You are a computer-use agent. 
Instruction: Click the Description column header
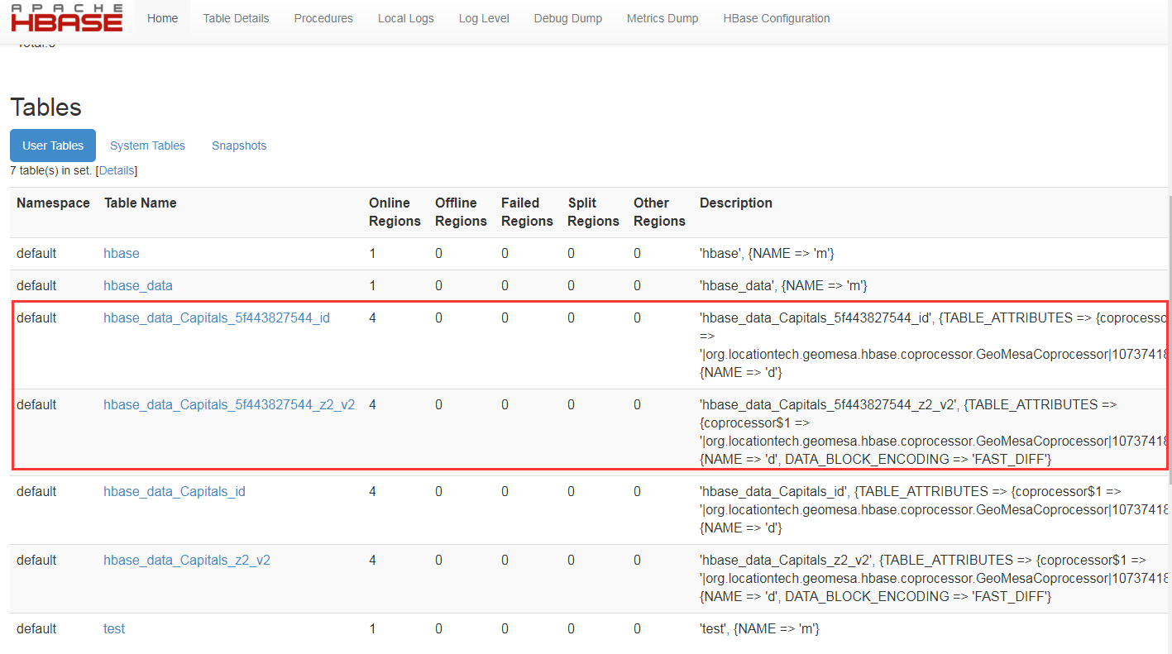point(736,203)
